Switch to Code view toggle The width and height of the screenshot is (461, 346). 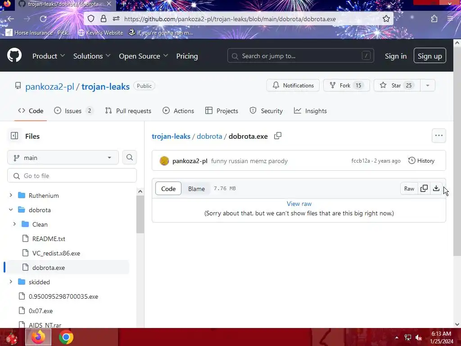(168, 189)
